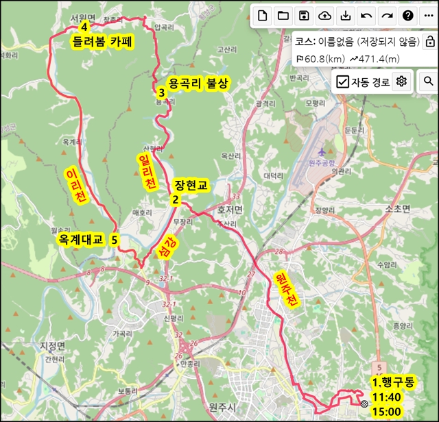Click the 용곡리 불상 label
The height and width of the screenshot is (422, 439).
click(x=198, y=83)
